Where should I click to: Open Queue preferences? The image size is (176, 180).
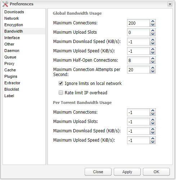24,57
